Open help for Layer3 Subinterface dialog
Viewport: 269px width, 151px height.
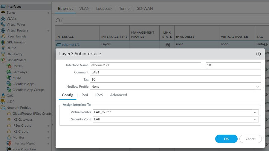coord(258,54)
